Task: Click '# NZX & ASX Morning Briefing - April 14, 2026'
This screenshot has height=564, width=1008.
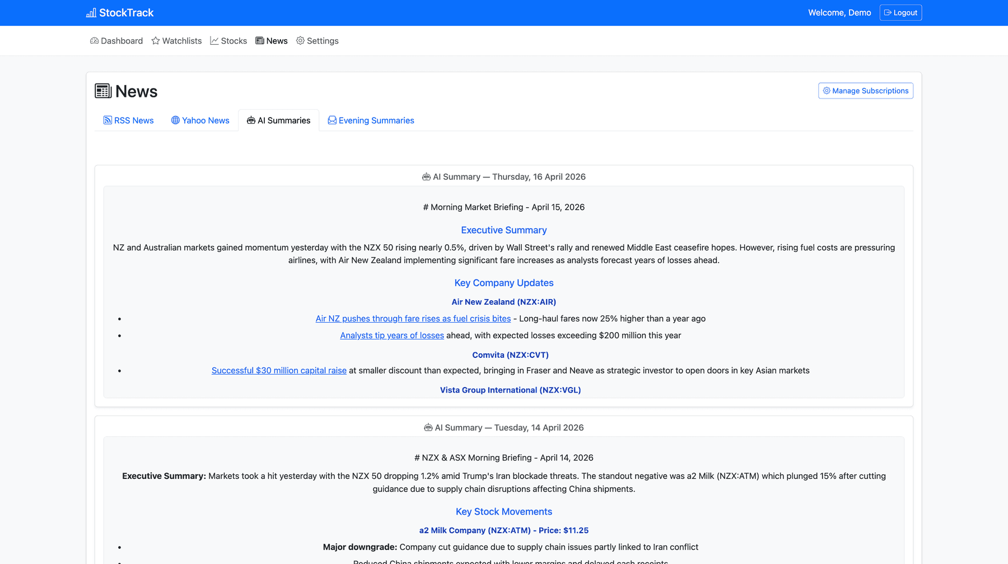Action: (504, 458)
